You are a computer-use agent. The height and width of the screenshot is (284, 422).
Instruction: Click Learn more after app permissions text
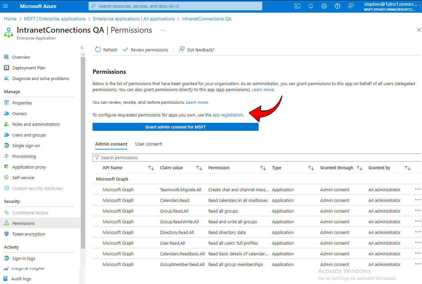coord(263,90)
